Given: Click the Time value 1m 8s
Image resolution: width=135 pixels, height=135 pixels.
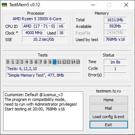Looking at the screenshot, I should [x=115, y=62].
